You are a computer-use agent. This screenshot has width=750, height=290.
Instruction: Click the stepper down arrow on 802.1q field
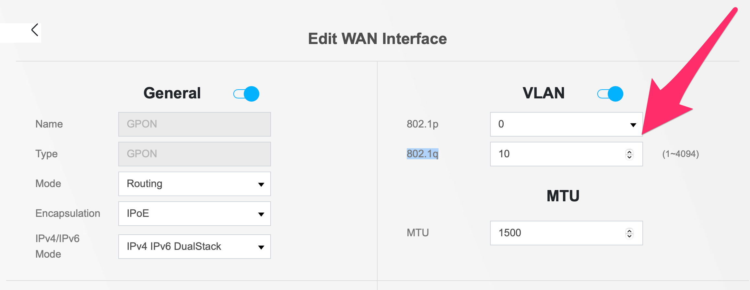tap(629, 157)
